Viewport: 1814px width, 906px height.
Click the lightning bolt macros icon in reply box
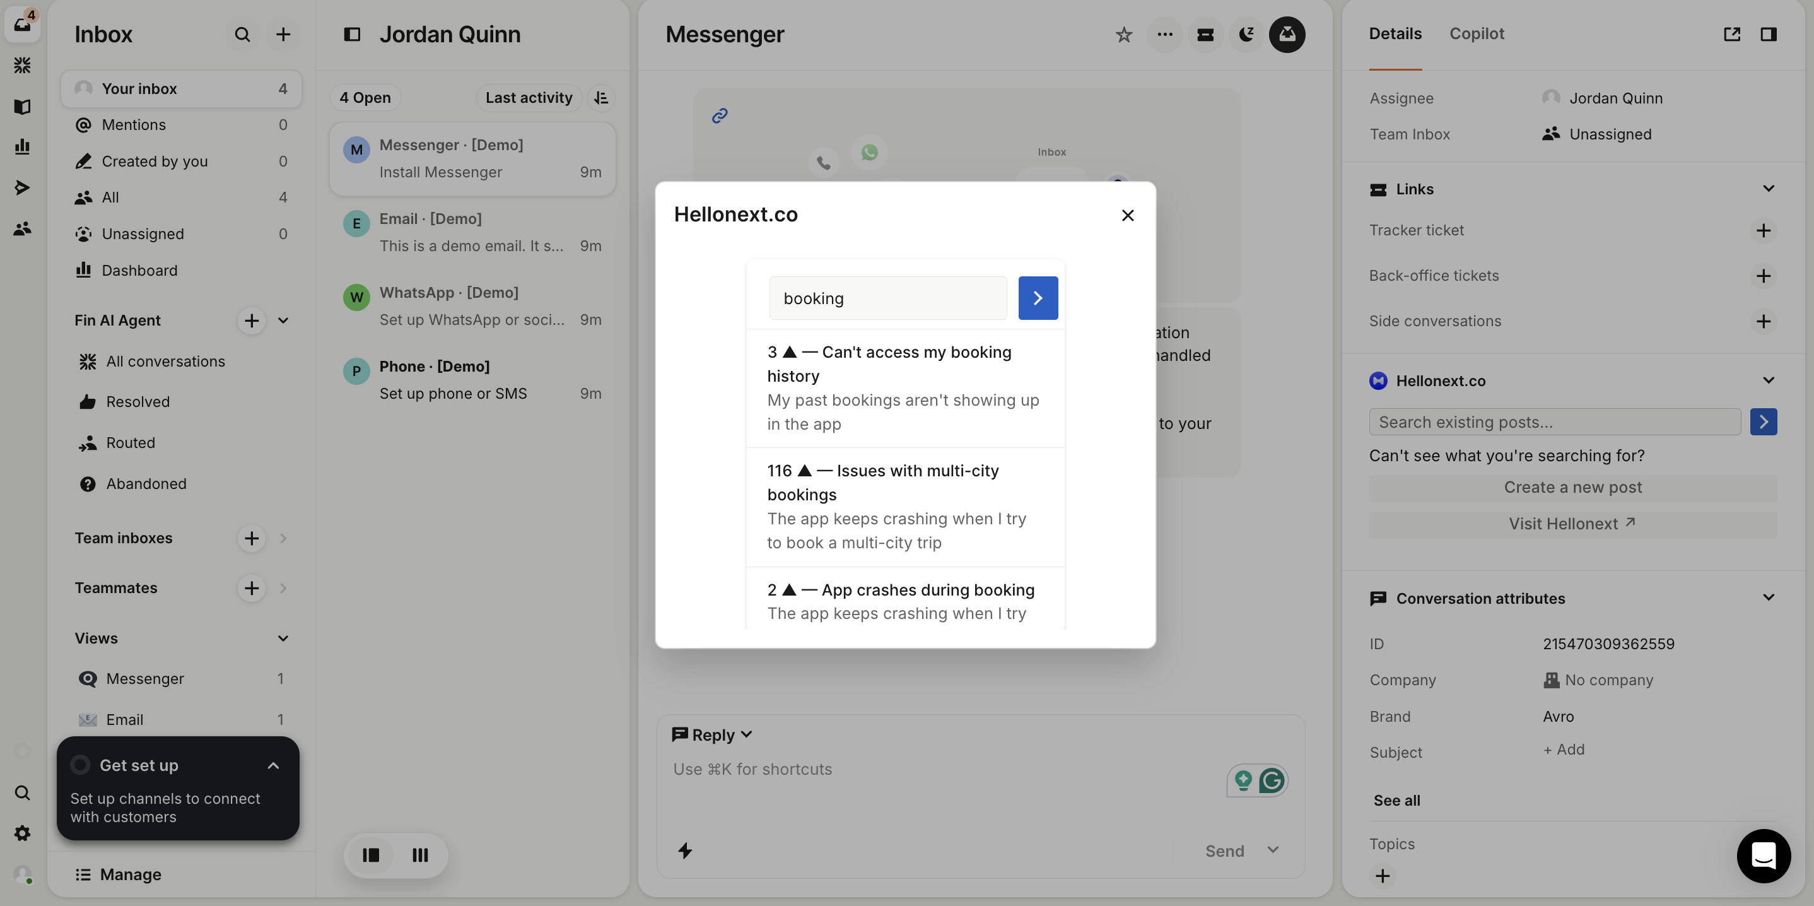pos(685,851)
